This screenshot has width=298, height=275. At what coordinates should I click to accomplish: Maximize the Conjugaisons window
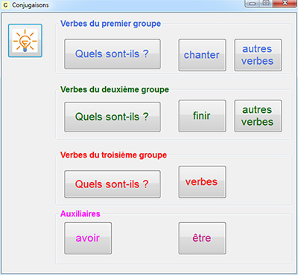tap(266, 4)
